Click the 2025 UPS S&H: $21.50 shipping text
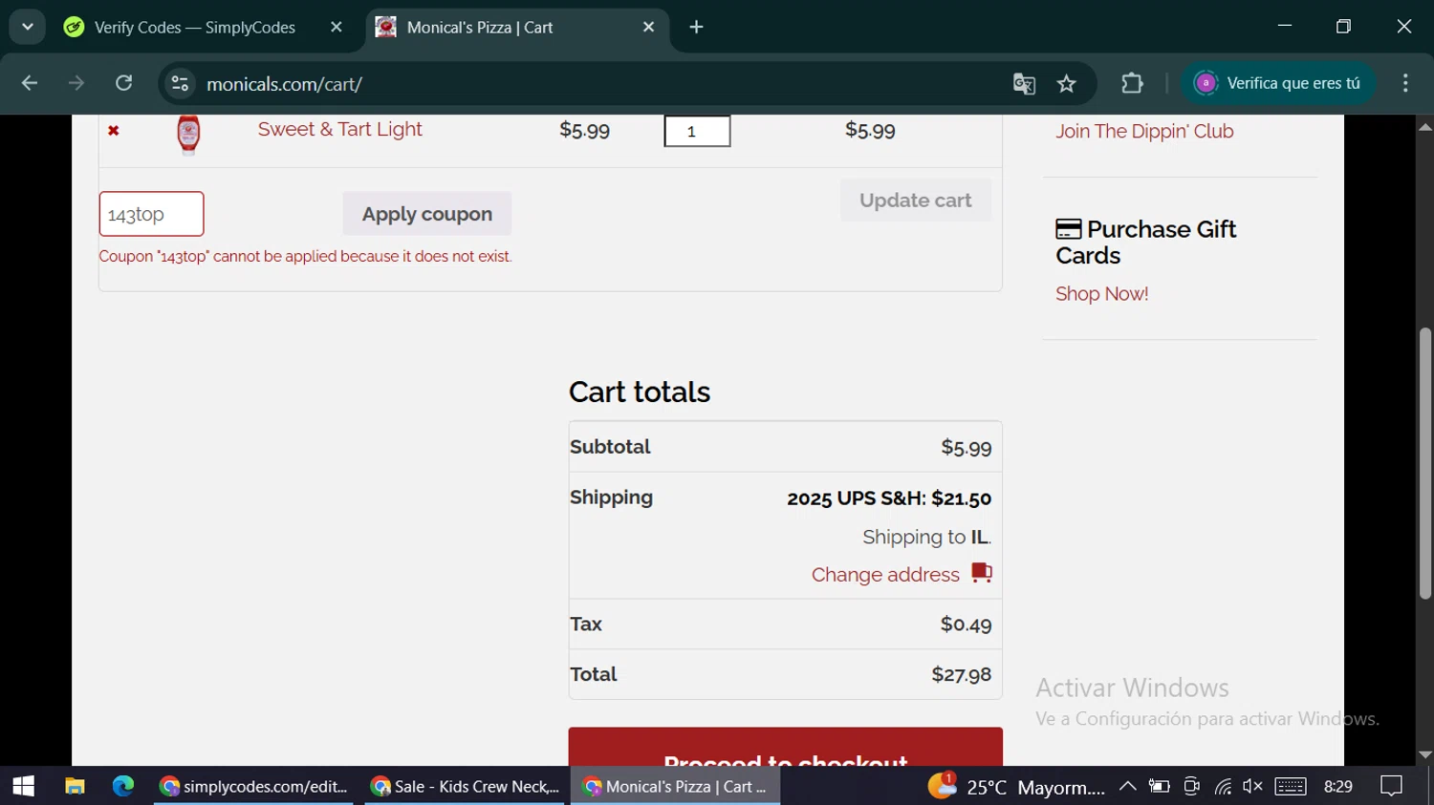Screen dimensions: 1434x805 [889, 498]
